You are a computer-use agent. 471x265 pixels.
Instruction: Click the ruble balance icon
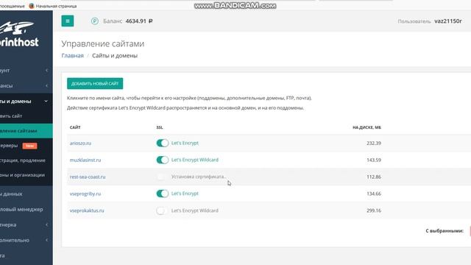point(95,21)
